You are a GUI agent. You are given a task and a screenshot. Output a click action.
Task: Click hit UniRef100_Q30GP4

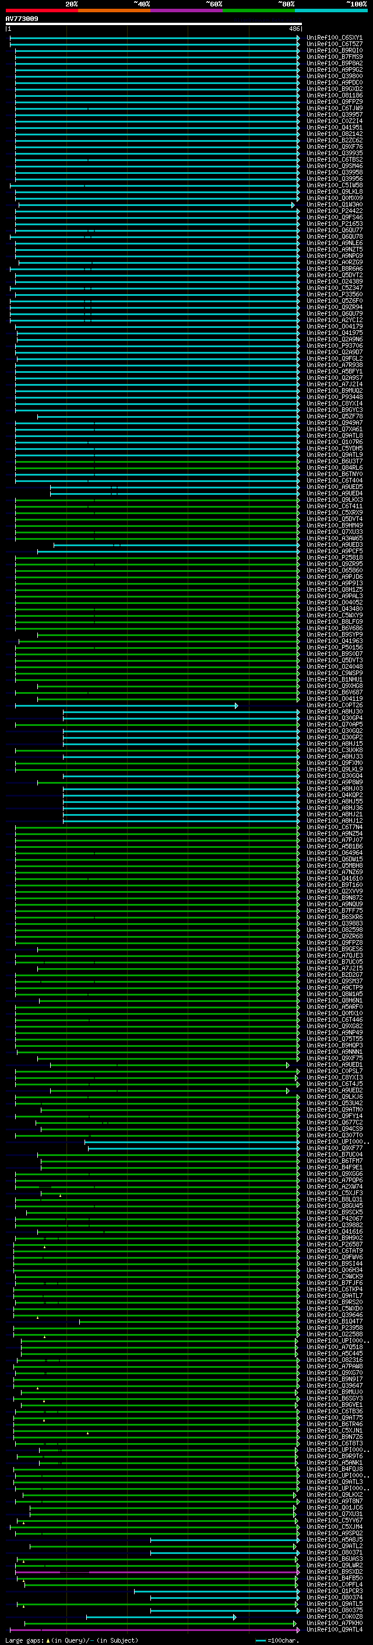pyautogui.click(x=334, y=718)
